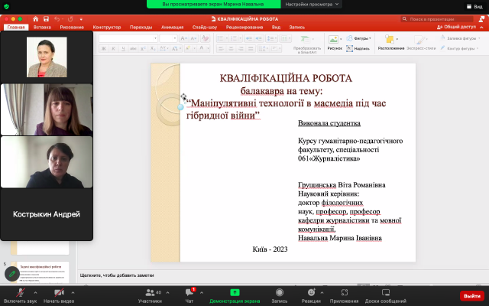This screenshot has height=306, width=489.
Task: Switch to the Анимация ribbon tab
Action: (172, 27)
